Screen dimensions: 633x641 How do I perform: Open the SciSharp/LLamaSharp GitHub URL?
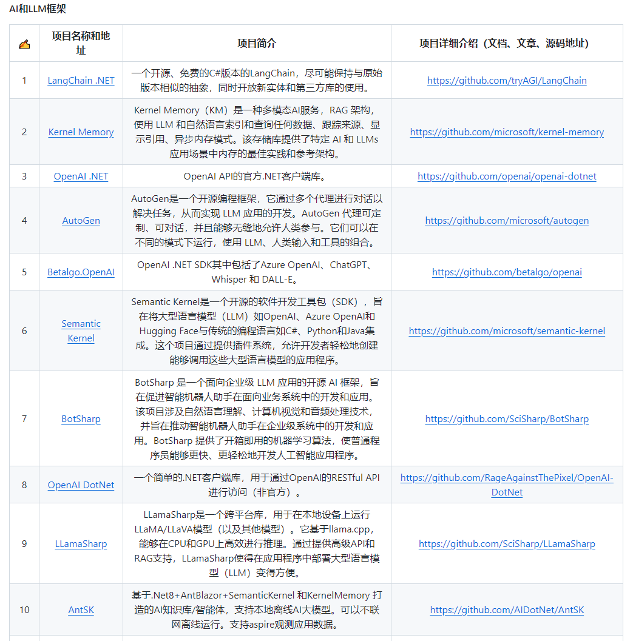507,544
